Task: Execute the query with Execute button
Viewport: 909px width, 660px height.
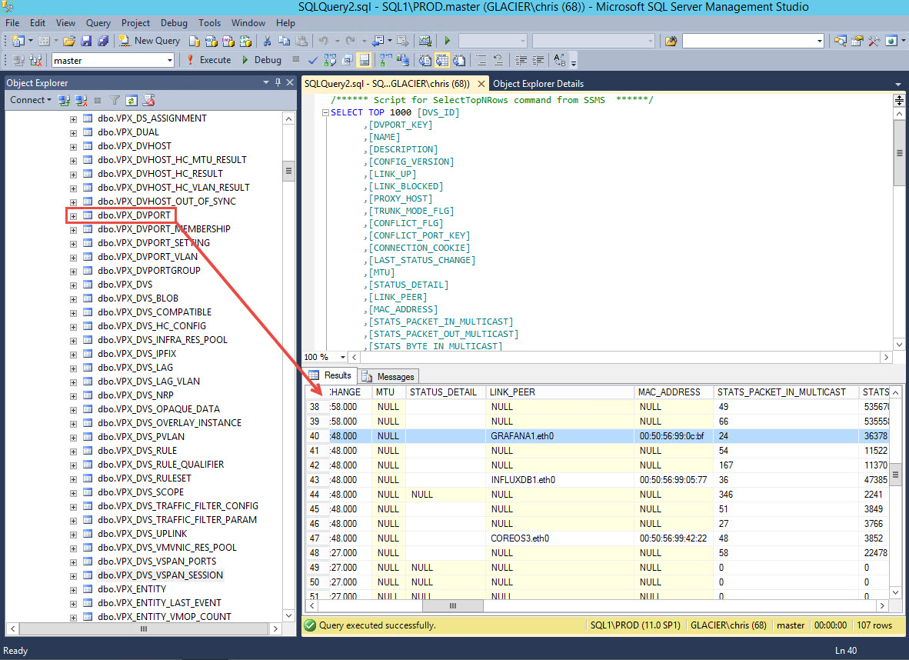Action: [208, 60]
